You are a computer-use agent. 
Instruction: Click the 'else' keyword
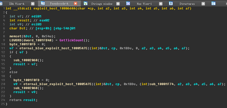[x=13, y=72]
